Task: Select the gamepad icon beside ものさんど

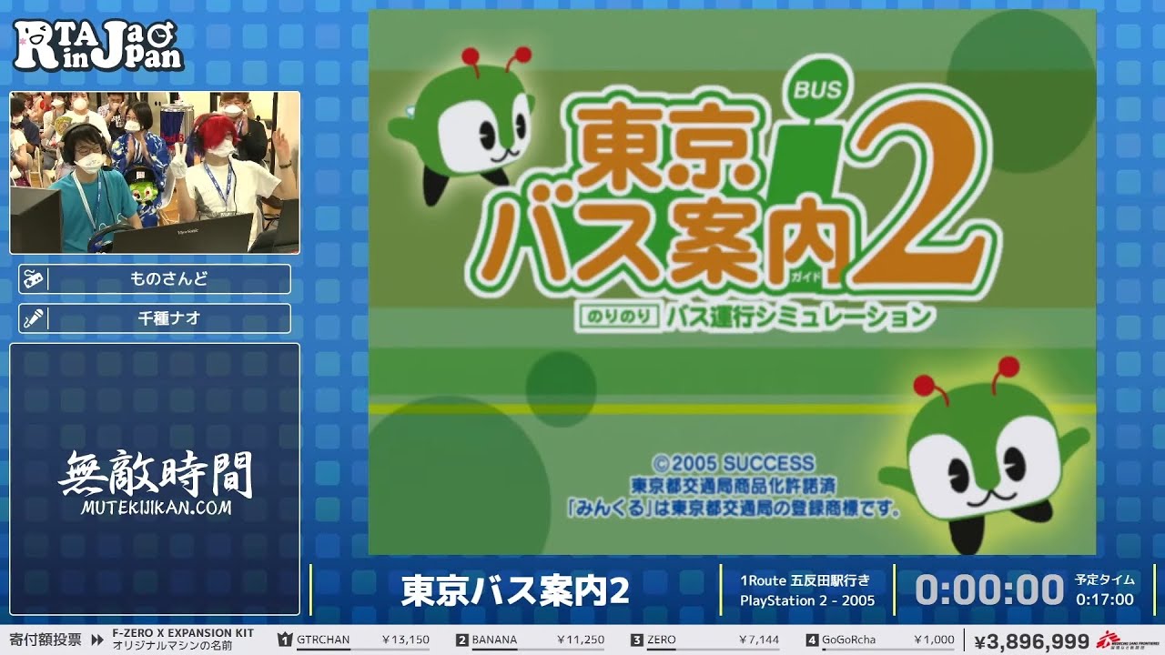Action: tap(34, 279)
